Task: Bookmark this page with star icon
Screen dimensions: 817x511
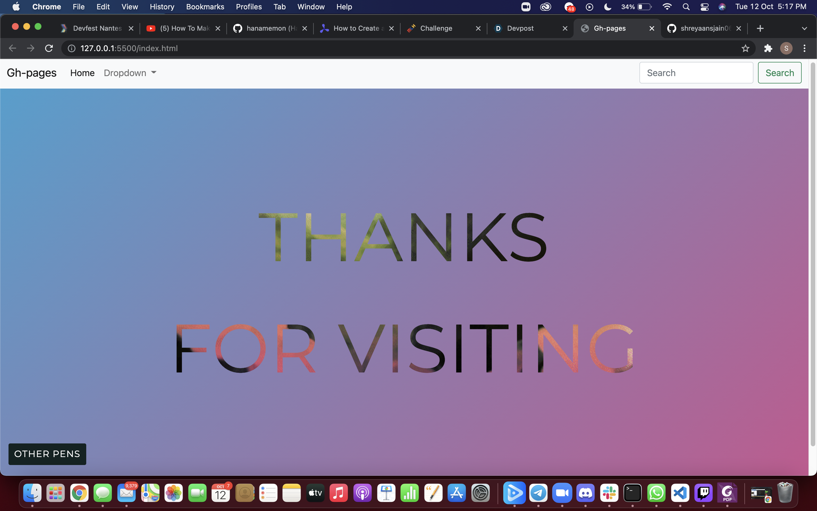Action: point(745,48)
